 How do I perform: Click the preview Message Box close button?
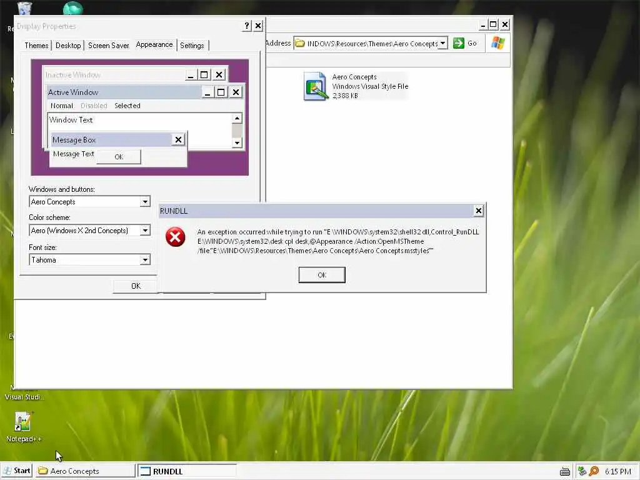click(178, 139)
